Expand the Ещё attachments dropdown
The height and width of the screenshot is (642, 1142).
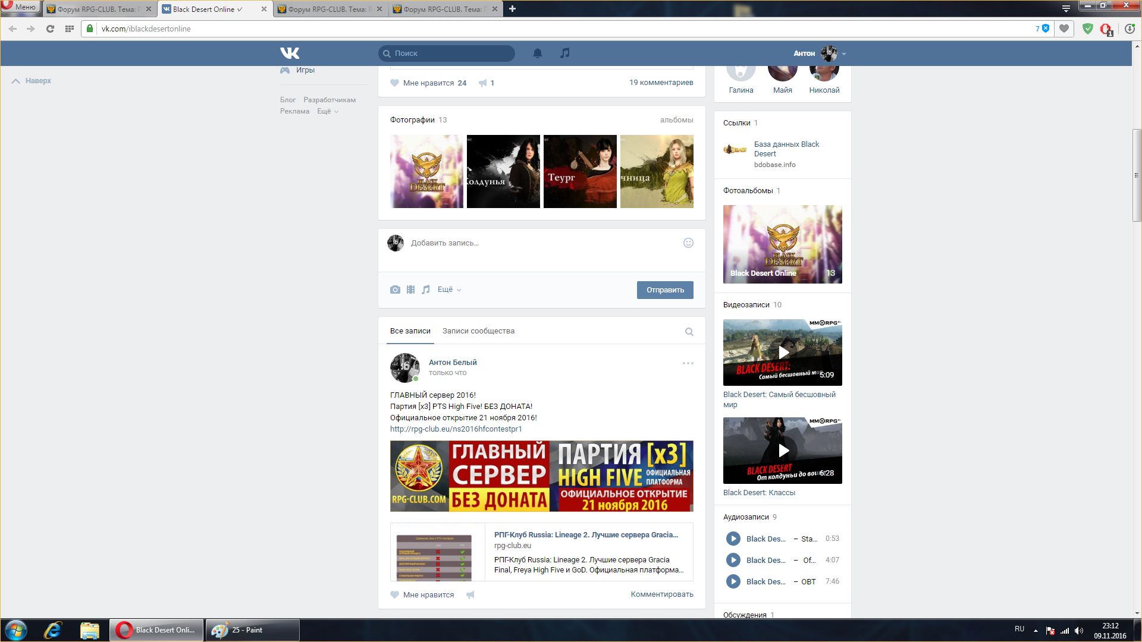[x=449, y=289]
